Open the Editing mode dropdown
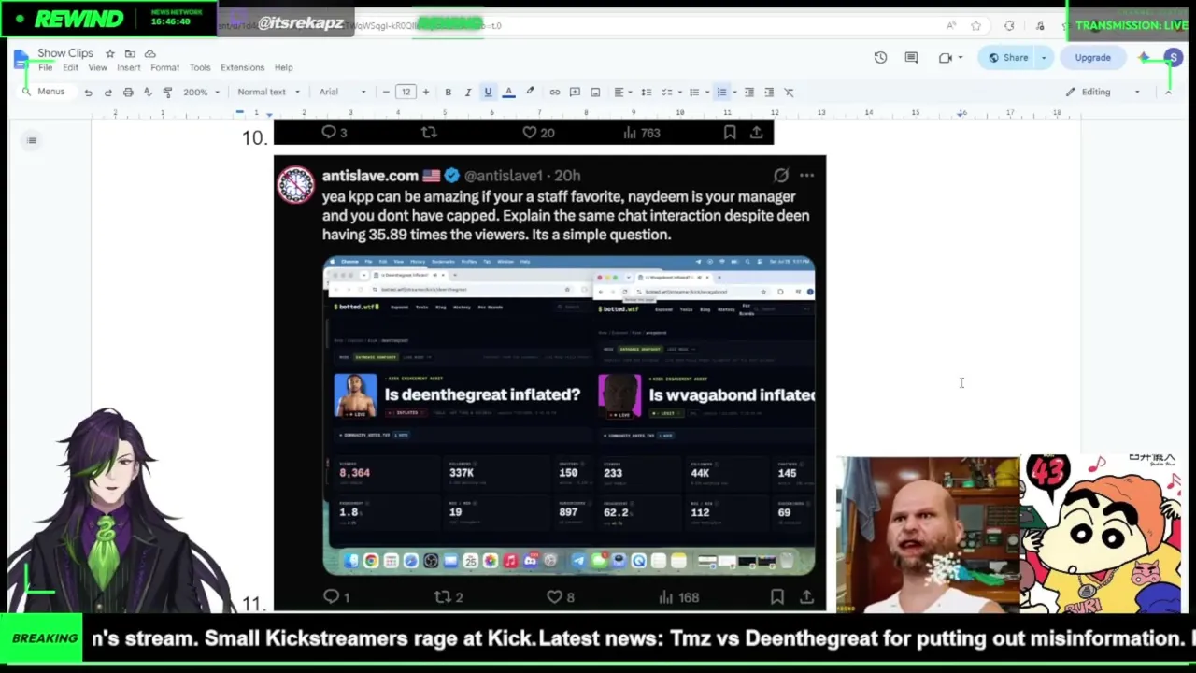1196x673 pixels. click(x=1103, y=93)
